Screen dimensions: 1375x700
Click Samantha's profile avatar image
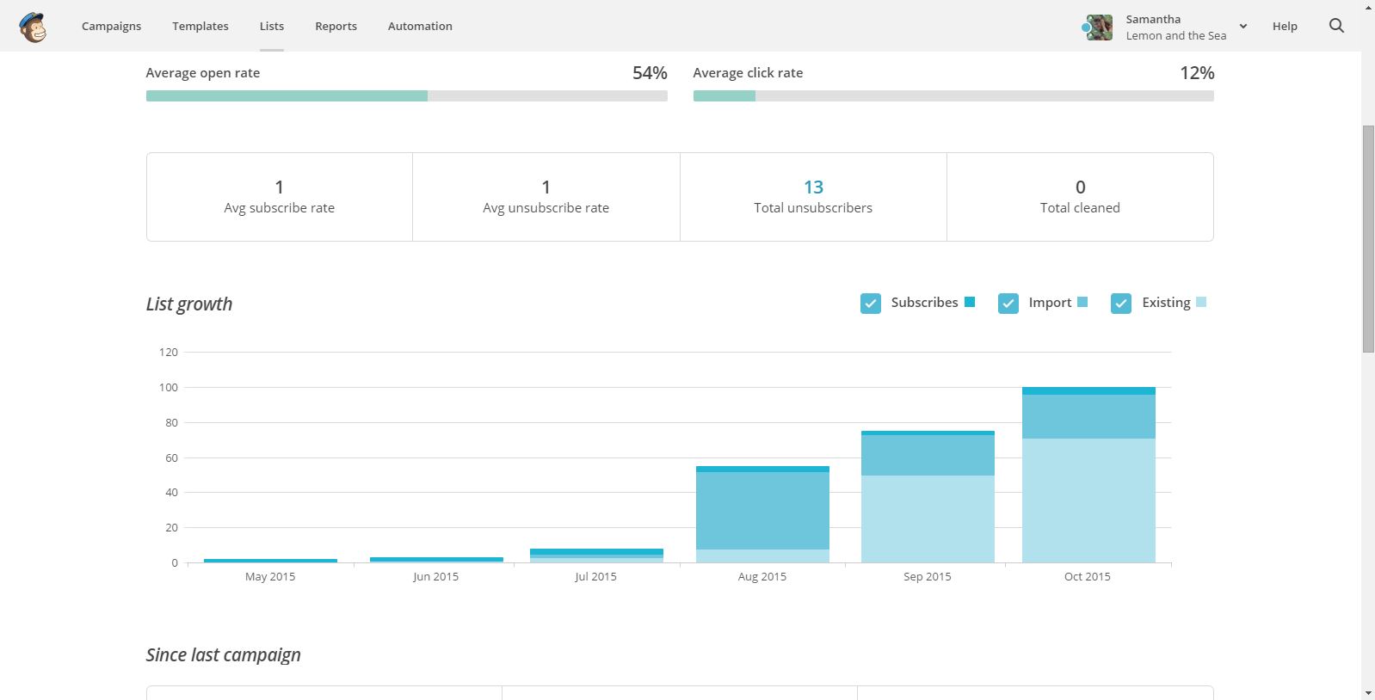(1099, 28)
